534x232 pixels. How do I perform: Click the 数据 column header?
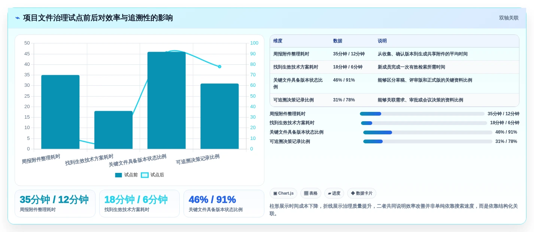click(x=338, y=41)
